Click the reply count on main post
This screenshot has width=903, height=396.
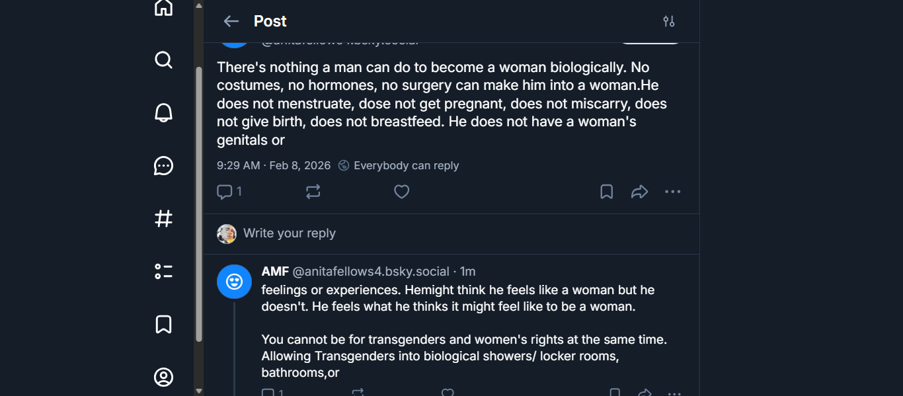(x=229, y=192)
